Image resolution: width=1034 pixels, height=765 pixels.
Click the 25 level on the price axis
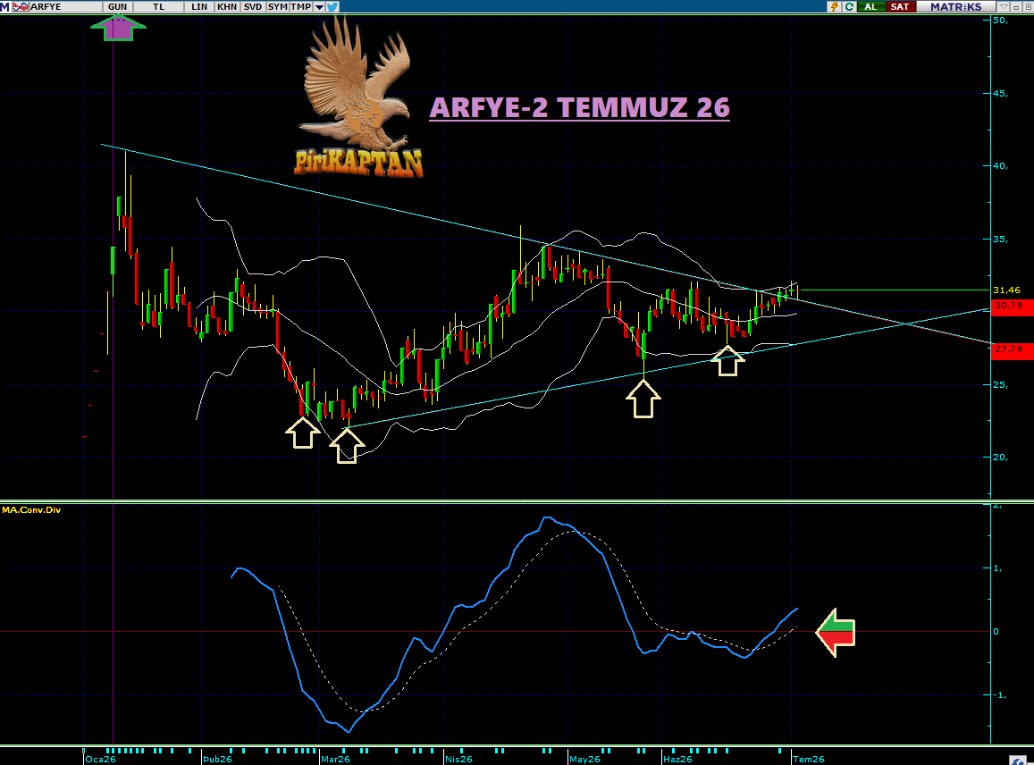1000,385
